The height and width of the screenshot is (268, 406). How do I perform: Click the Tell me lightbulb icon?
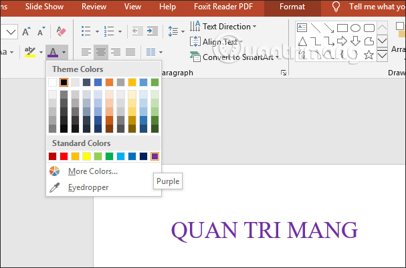(336, 7)
